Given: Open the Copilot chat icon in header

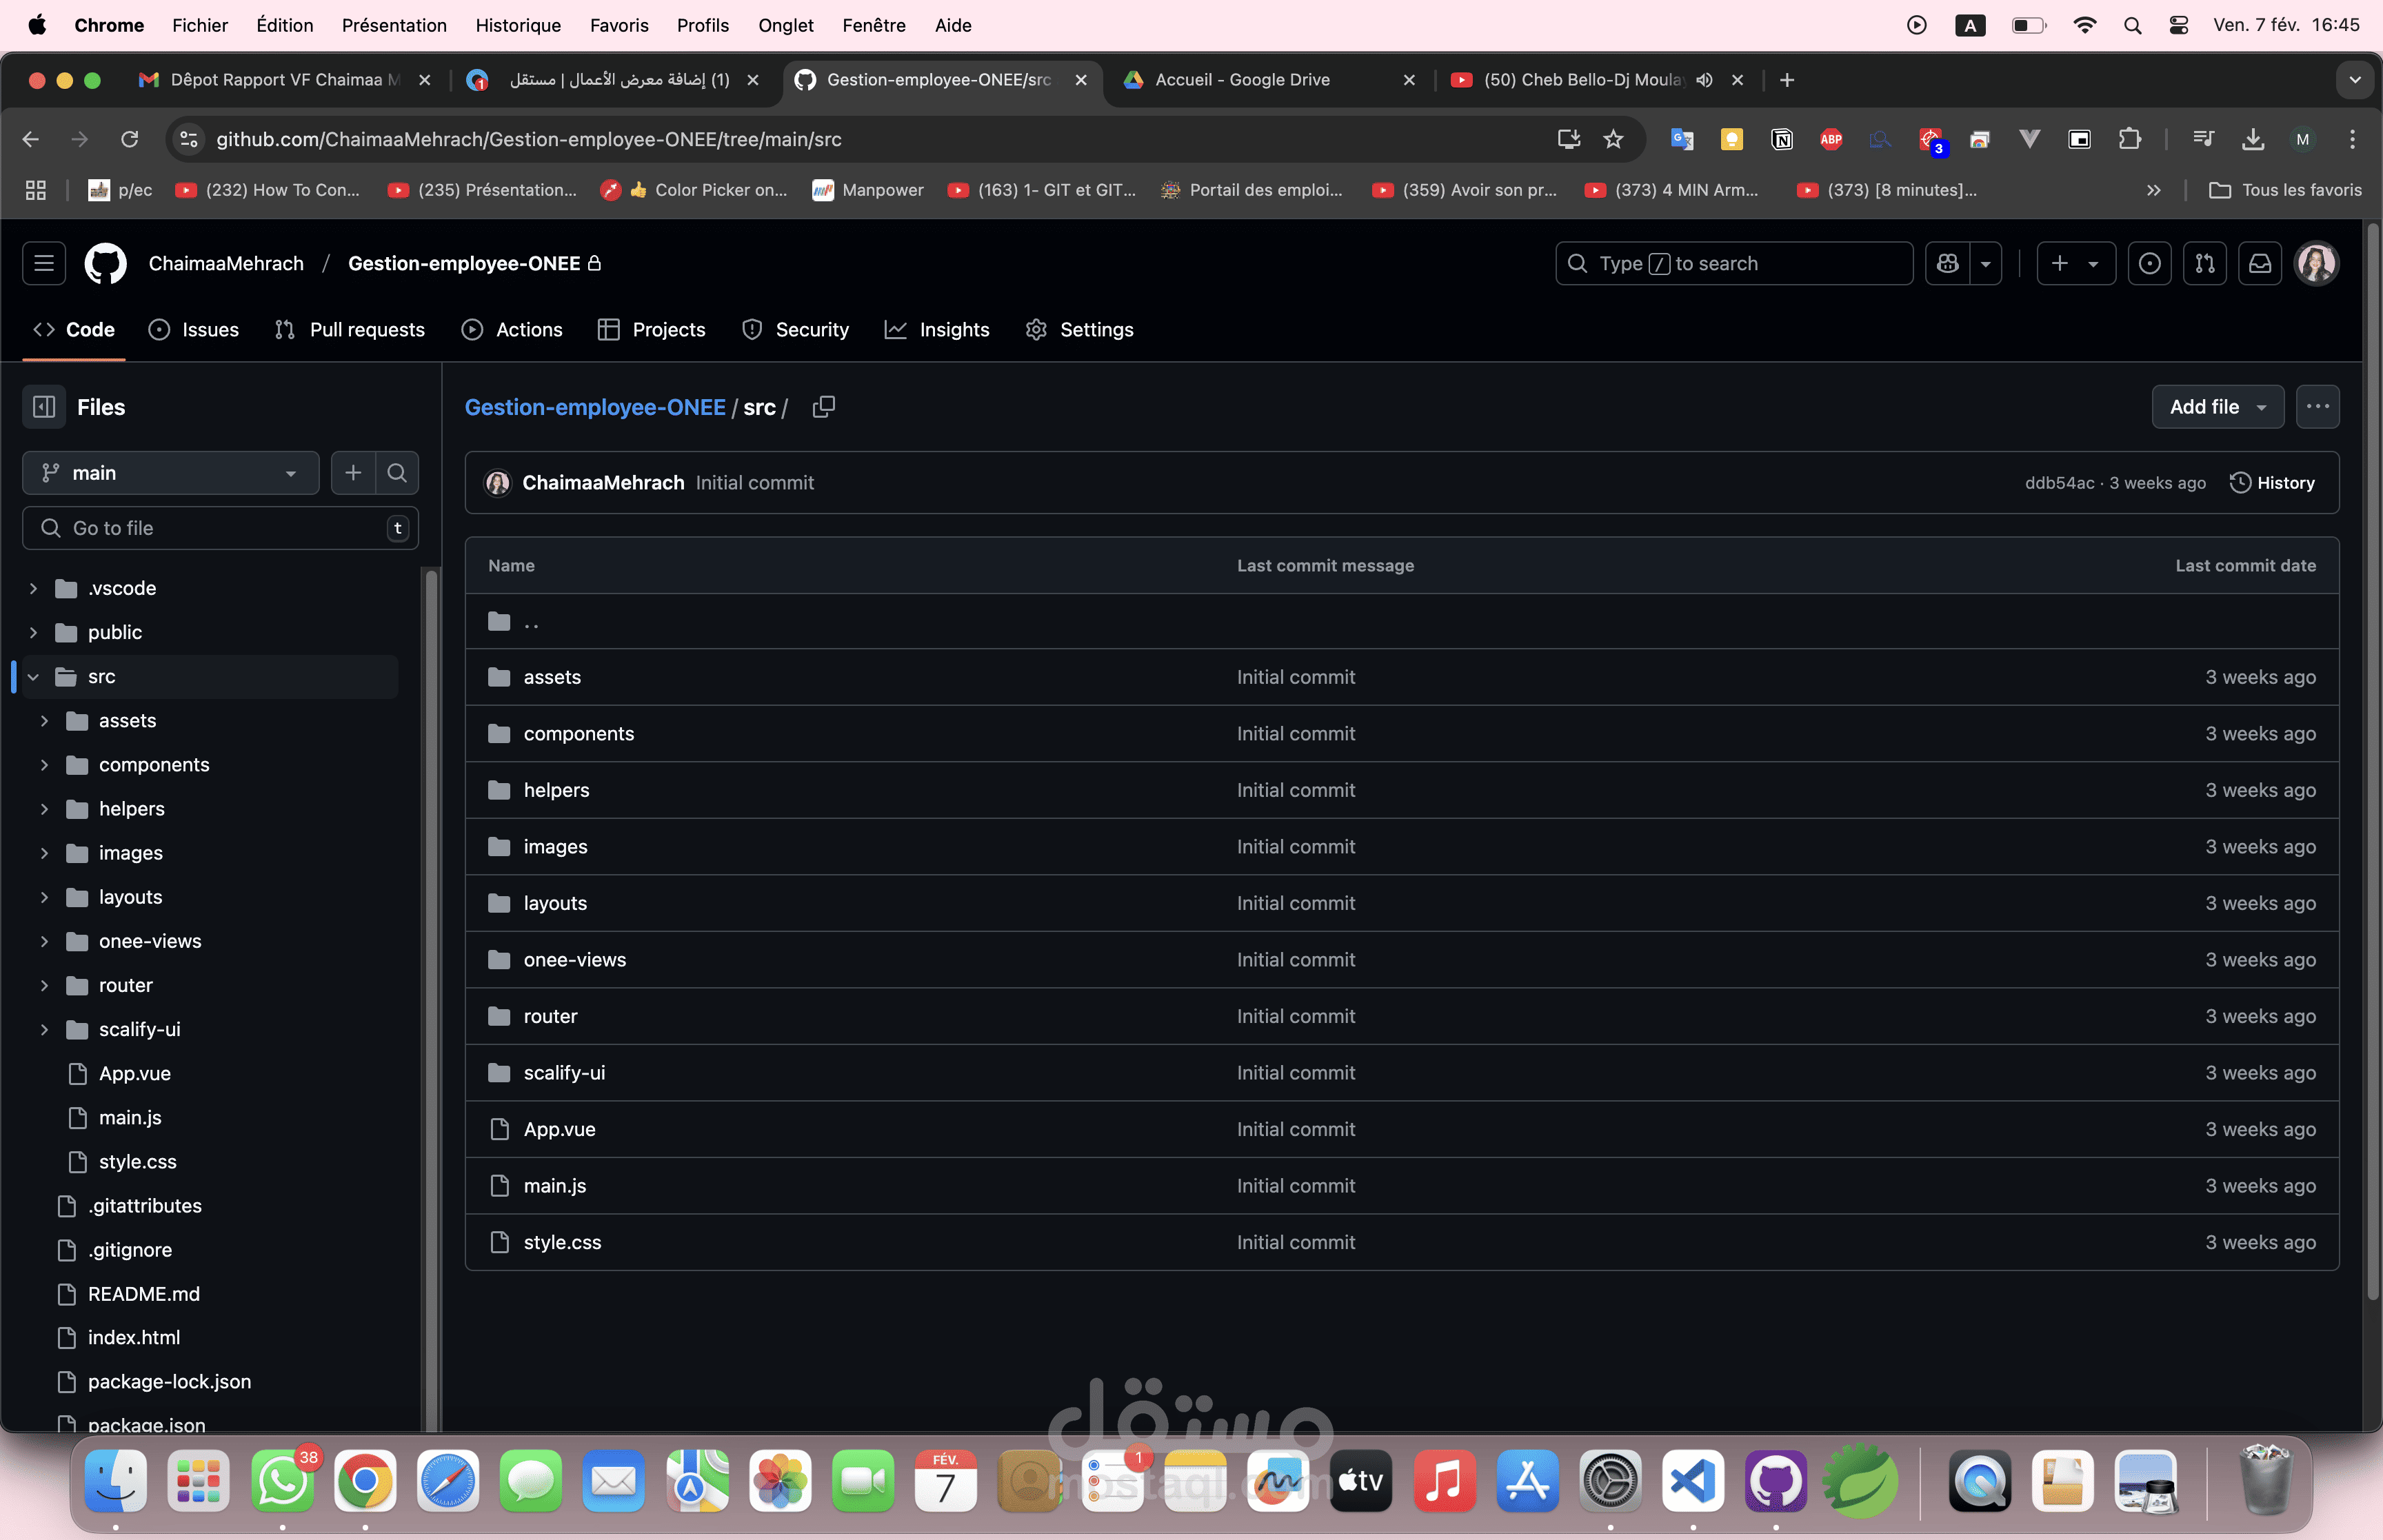Looking at the screenshot, I should click(1947, 263).
